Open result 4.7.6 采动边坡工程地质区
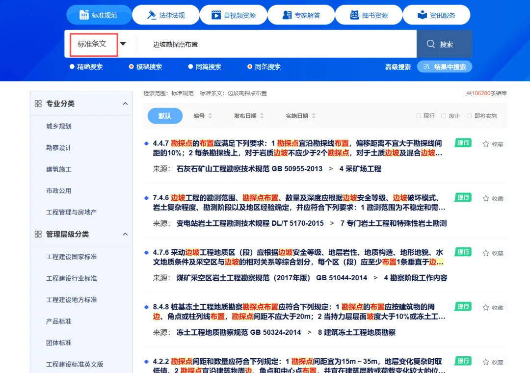 [298, 257]
